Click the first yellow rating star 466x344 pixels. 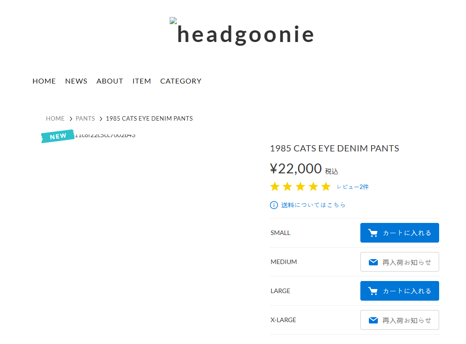click(274, 187)
